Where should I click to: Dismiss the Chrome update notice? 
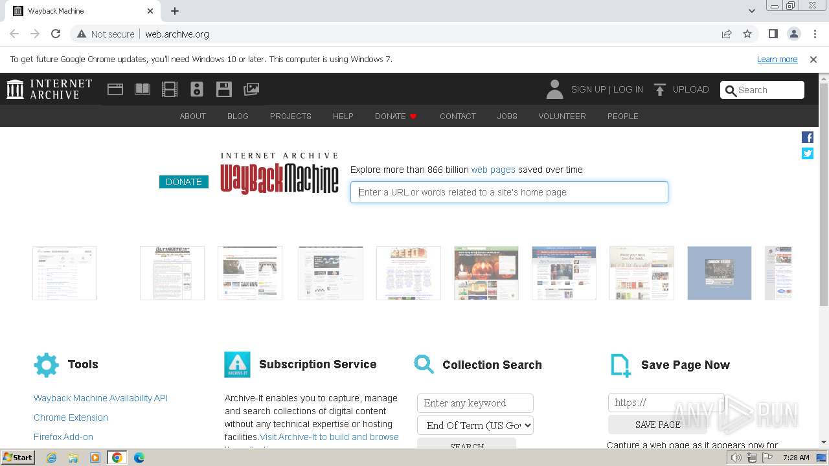coord(813,59)
